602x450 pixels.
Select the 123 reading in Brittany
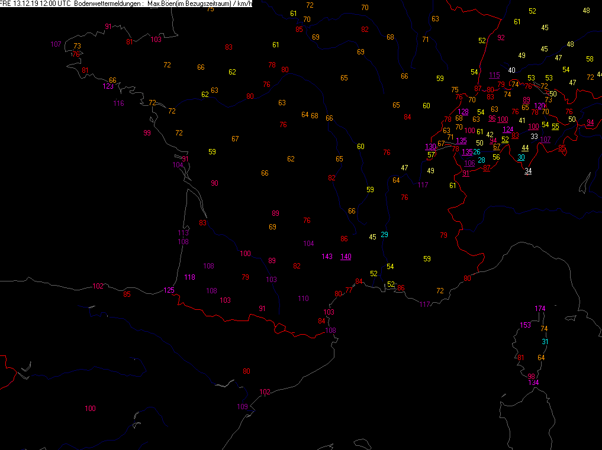[x=108, y=86]
